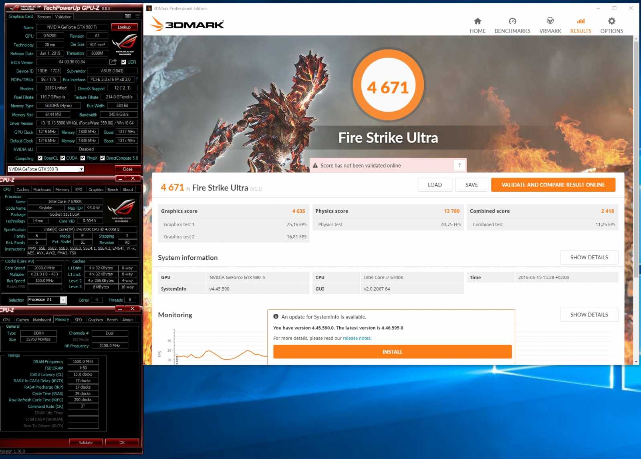This screenshot has width=641, height=459.
Task: Click the GPU-Z Close button
Action: [128, 169]
